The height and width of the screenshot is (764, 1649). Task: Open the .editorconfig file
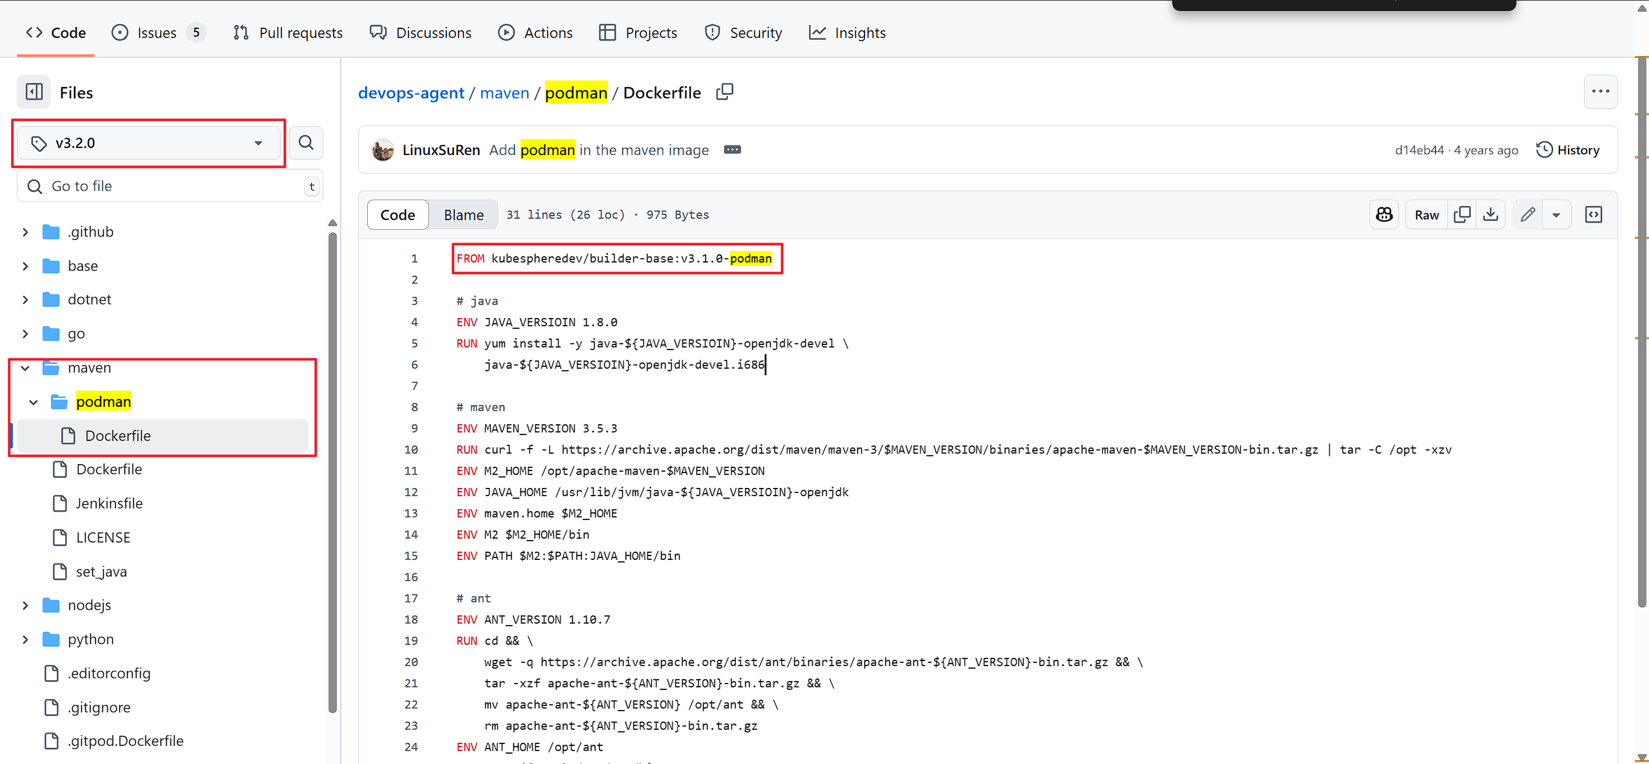click(110, 673)
